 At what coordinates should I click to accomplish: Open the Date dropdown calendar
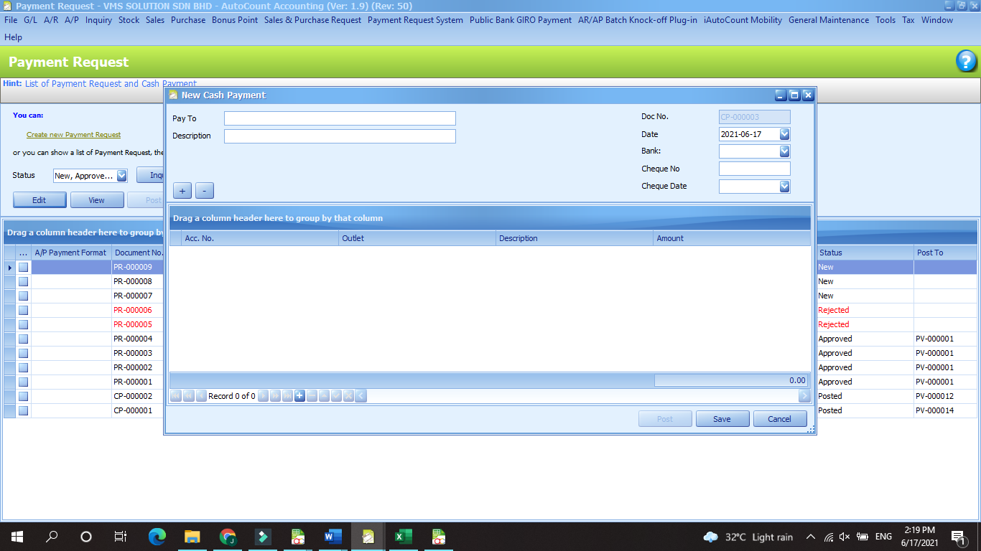[784, 134]
